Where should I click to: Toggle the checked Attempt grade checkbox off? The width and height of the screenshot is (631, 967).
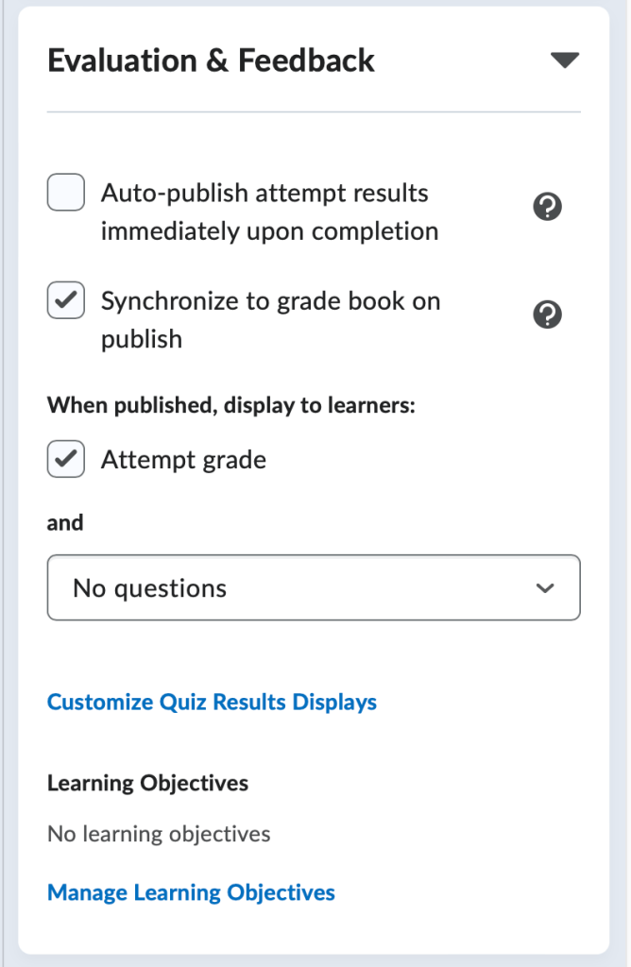pos(65,460)
